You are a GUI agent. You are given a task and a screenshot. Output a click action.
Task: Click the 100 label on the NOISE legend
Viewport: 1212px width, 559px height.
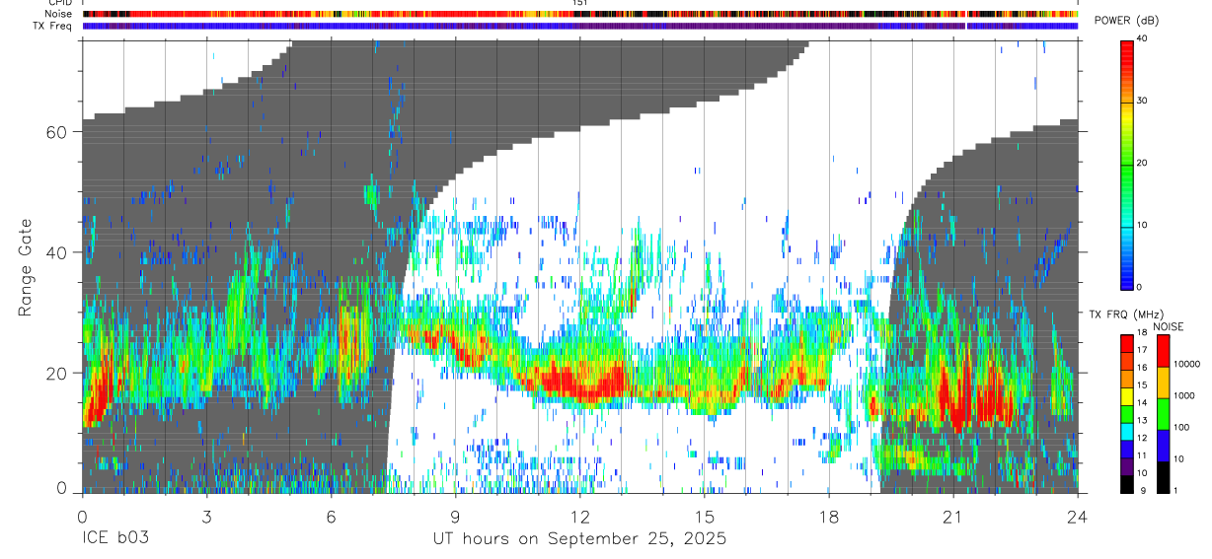click(x=1180, y=427)
